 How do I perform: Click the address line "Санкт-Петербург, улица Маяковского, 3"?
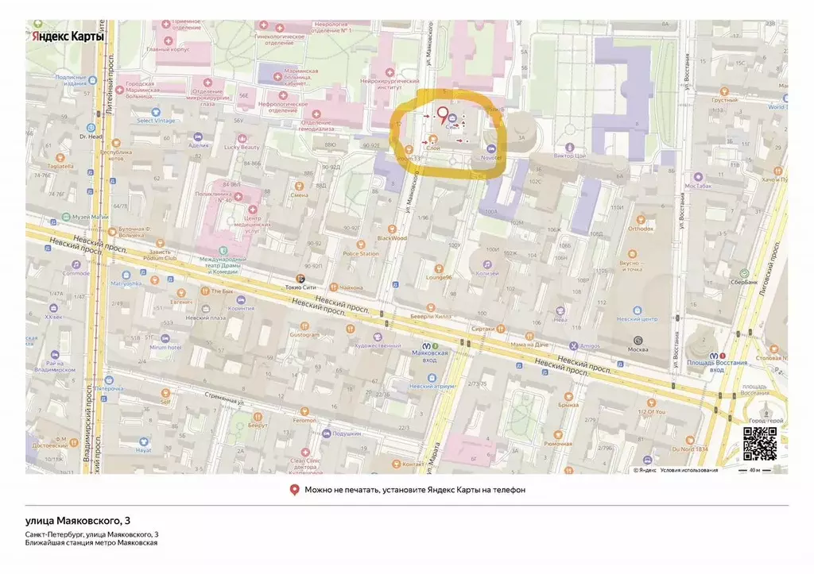tap(92, 534)
